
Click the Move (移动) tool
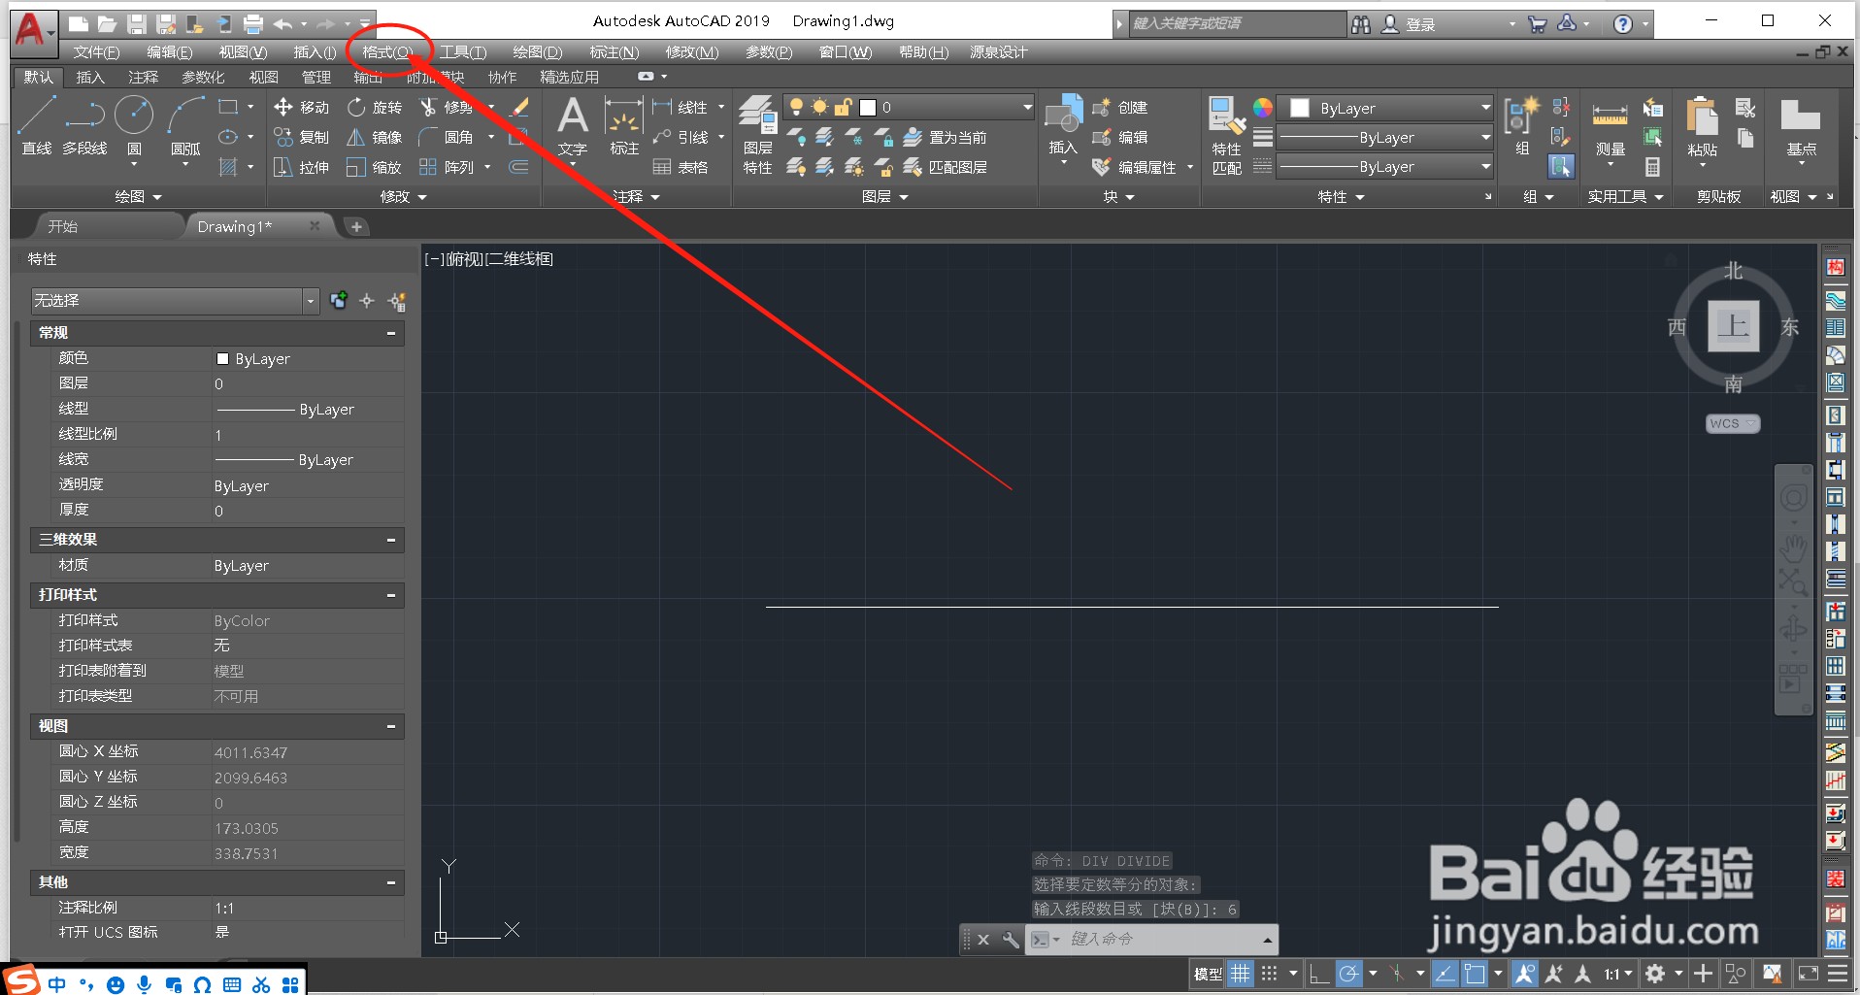coord(302,107)
